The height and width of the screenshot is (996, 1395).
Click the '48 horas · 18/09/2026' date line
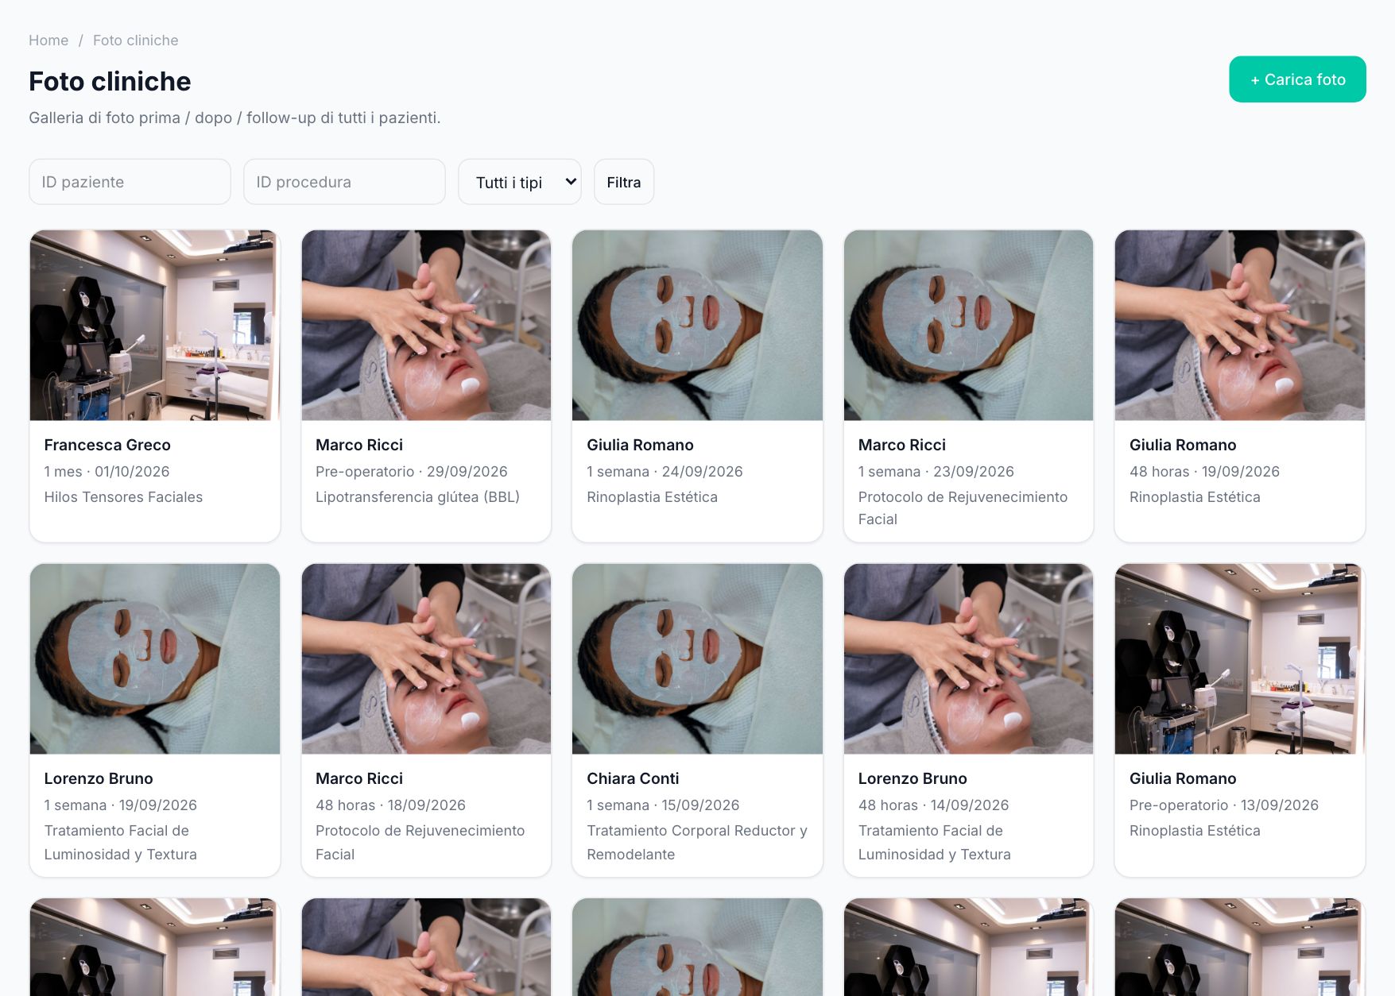tap(390, 805)
